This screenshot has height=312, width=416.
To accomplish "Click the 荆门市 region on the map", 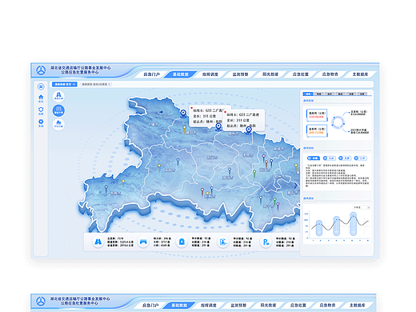I will pyautogui.click(x=212, y=158).
